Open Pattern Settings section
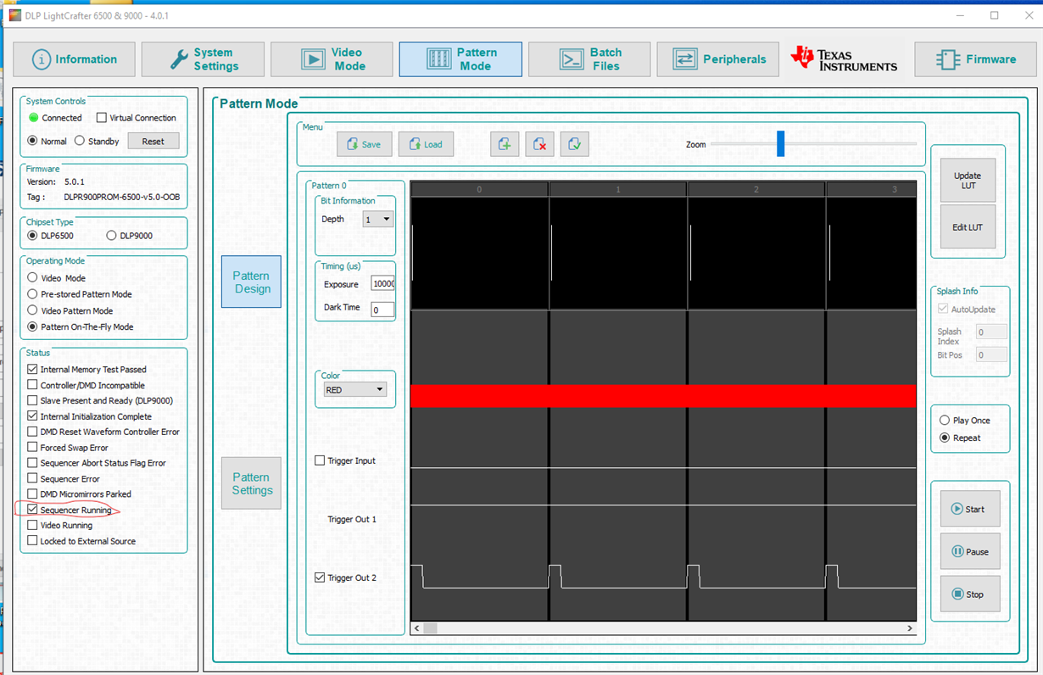Viewport: 1043px width, 675px height. (x=251, y=483)
